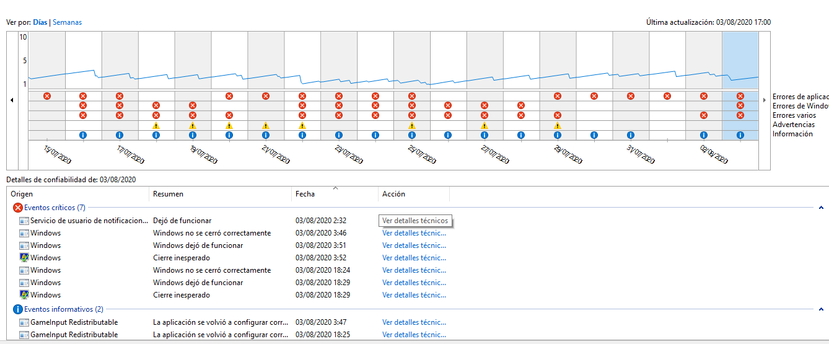Click the information icon on 16/07/2020
829x344 pixels.
point(83,135)
